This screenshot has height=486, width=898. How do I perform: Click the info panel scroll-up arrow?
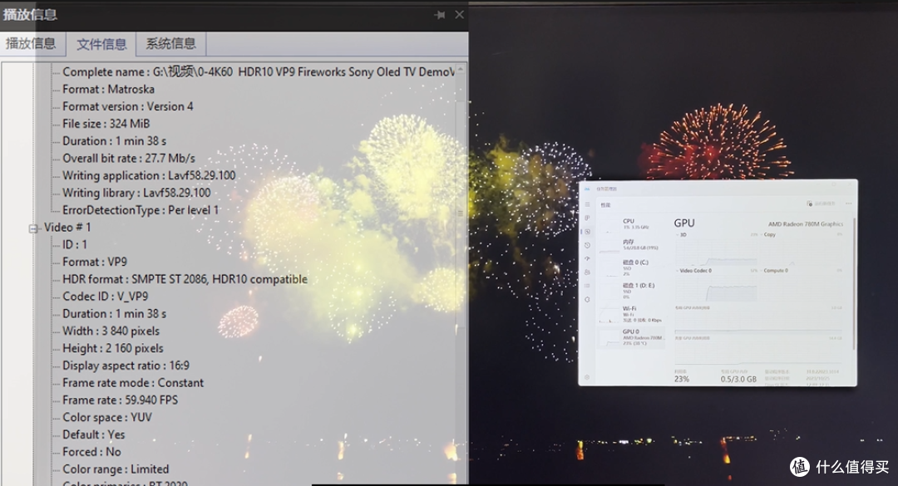click(461, 70)
